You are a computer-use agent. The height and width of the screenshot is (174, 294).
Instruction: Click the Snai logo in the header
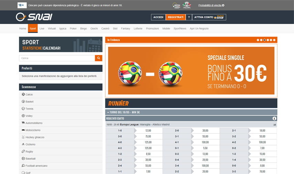(34, 17)
